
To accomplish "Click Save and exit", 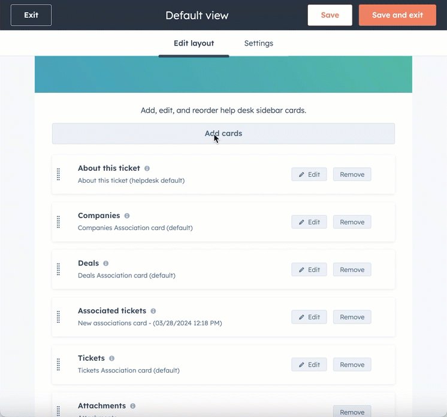I will tap(397, 15).
